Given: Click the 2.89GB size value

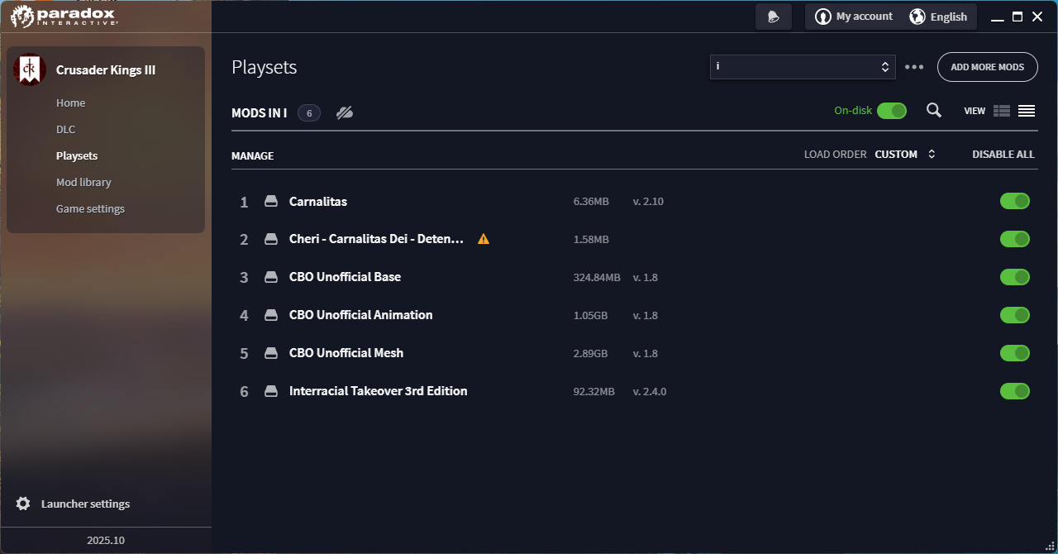Looking at the screenshot, I should (590, 354).
